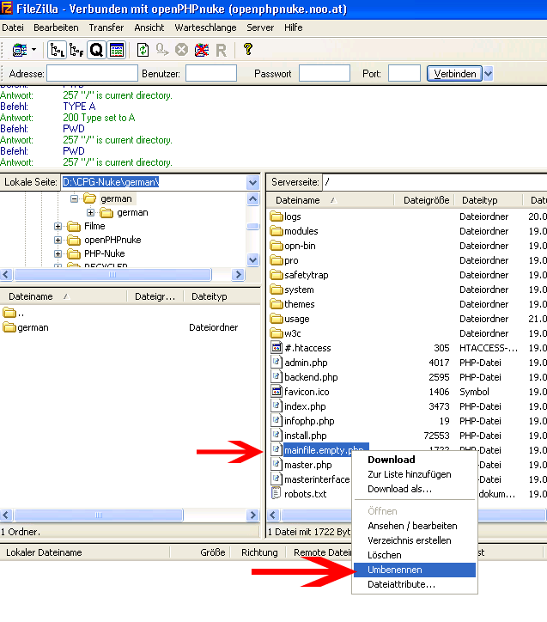Viewport: 547px width, 622px height.
Task: Sort remote list by Dateityp column
Action: click(480, 200)
